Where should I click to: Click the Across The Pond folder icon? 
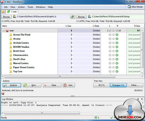point(11,35)
